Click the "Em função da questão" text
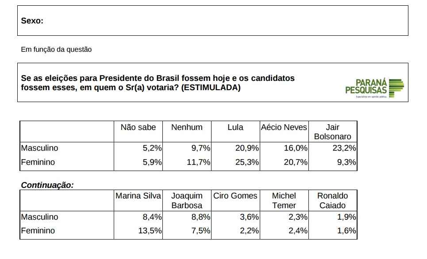Viewport: 427px width, 259px height. pyautogui.click(x=56, y=50)
